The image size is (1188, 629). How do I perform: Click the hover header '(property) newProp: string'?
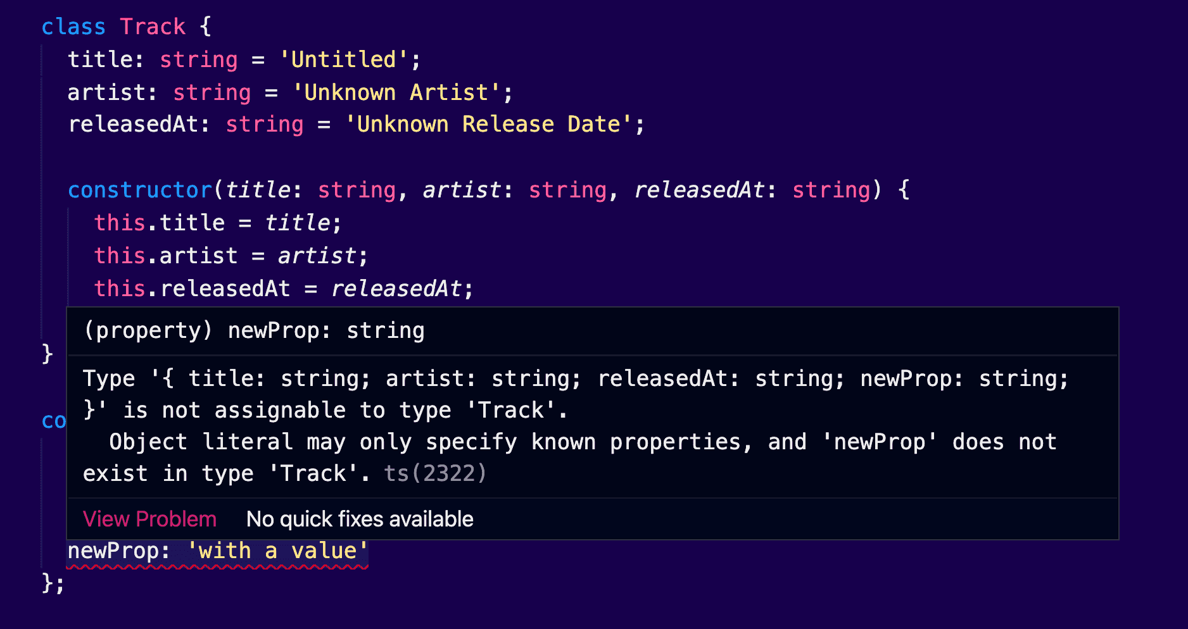coord(254,330)
